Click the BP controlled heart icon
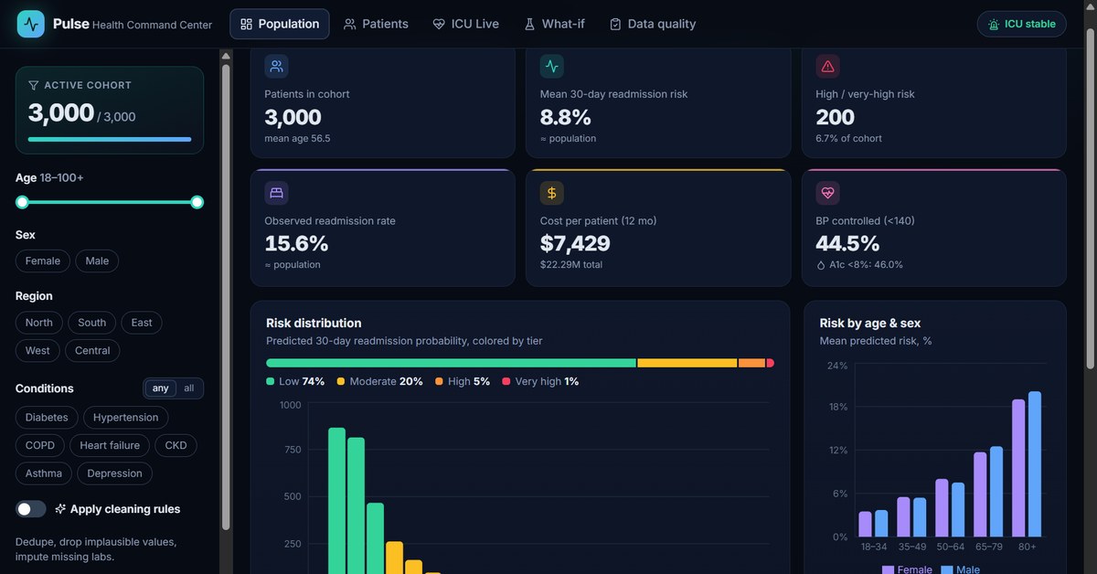The height and width of the screenshot is (574, 1097). pos(827,193)
